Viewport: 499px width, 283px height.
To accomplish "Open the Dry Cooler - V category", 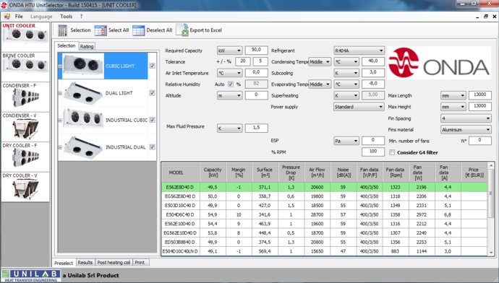I will tap(25, 187).
